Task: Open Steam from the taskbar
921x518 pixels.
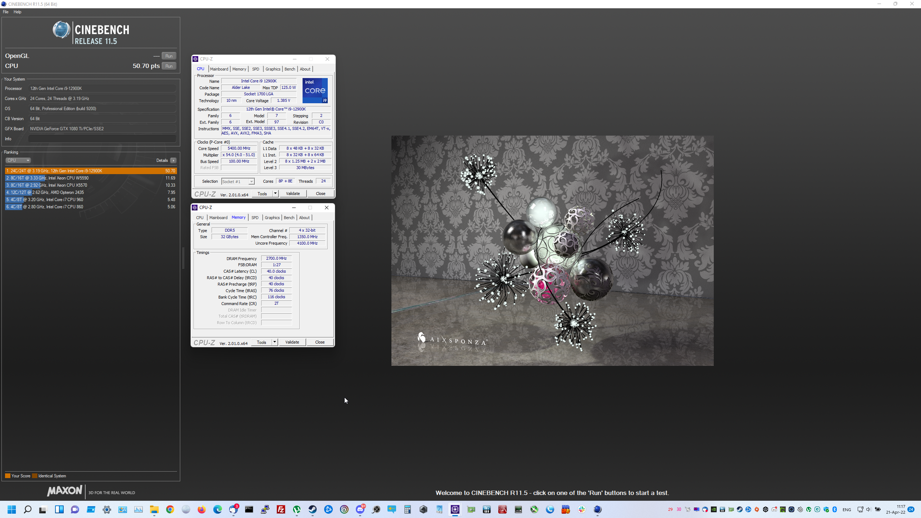Action: coord(313,509)
